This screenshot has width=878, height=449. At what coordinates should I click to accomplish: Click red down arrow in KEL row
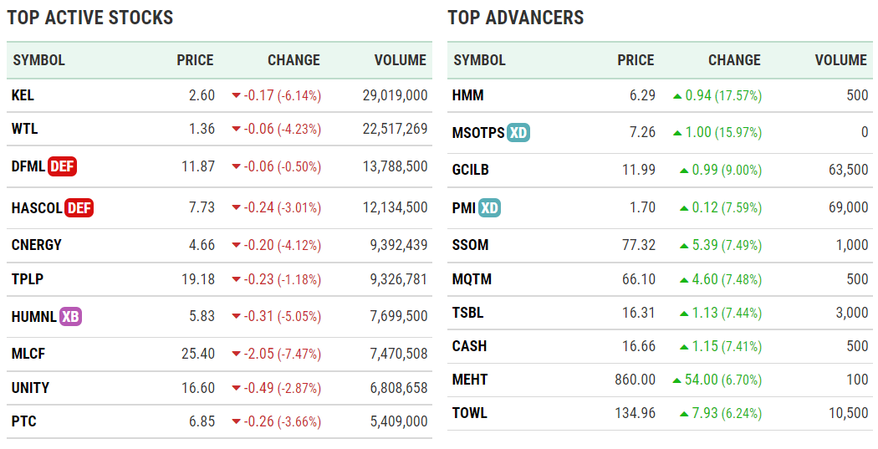pyautogui.click(x=236, y=96)
